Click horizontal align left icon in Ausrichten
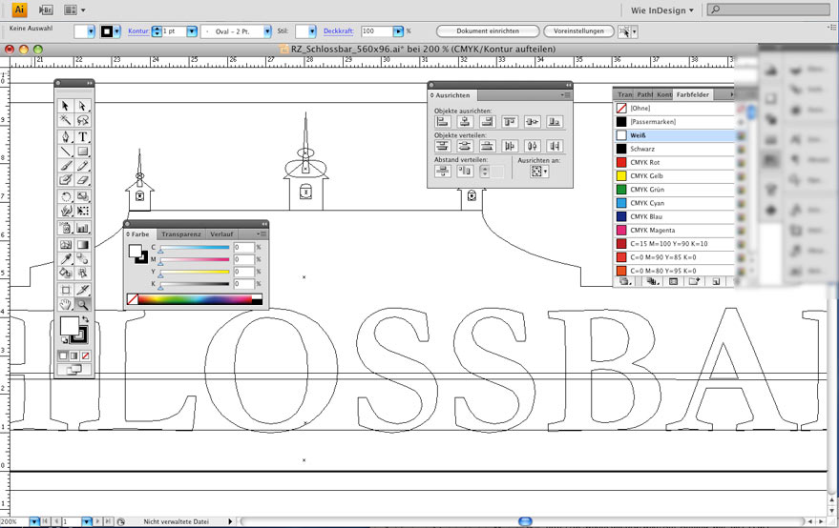839x528 pixels. pos(443,122)
